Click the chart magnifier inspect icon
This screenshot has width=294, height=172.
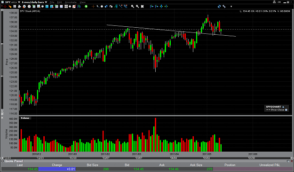click(39, 7)
